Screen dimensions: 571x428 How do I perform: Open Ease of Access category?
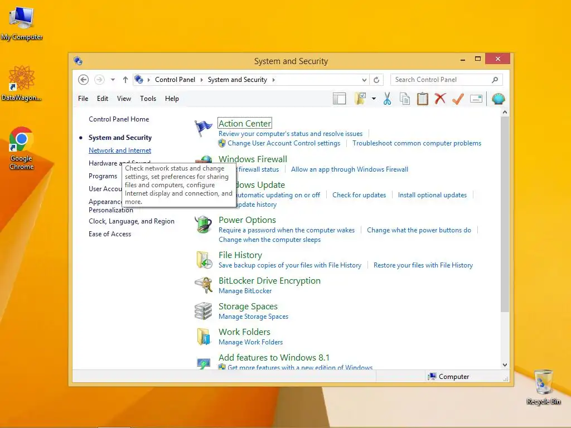click(110, 234)
